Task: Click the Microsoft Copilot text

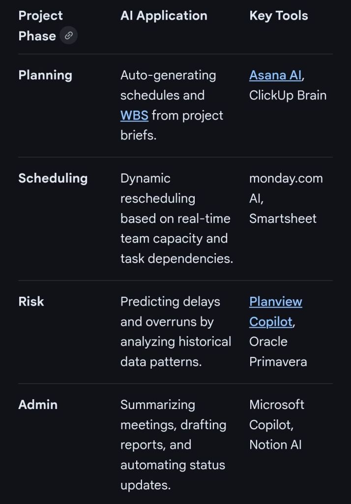Action: (276, 414)
